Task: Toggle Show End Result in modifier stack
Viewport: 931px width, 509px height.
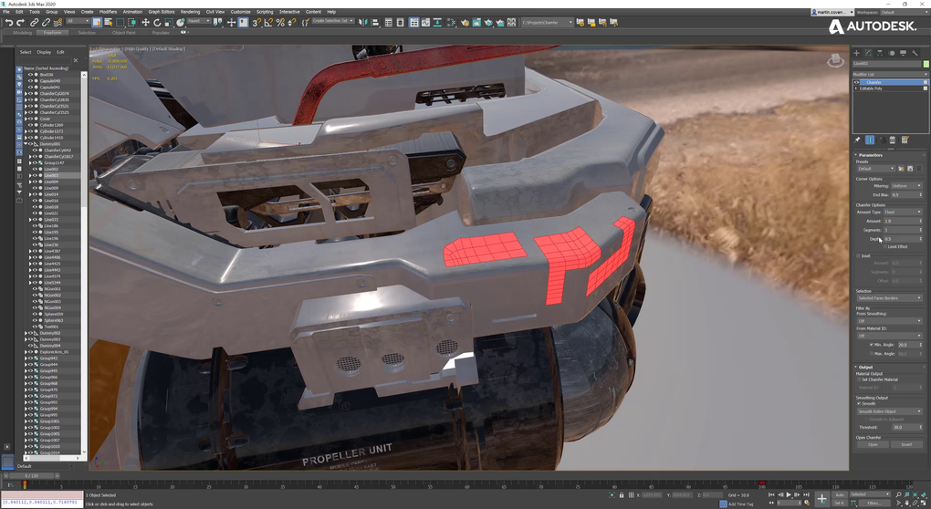Action: click(x=870, y=140)
